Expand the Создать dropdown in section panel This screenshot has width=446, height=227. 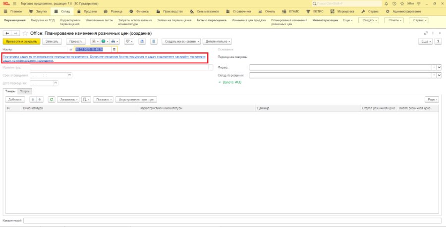pos(369,20)
